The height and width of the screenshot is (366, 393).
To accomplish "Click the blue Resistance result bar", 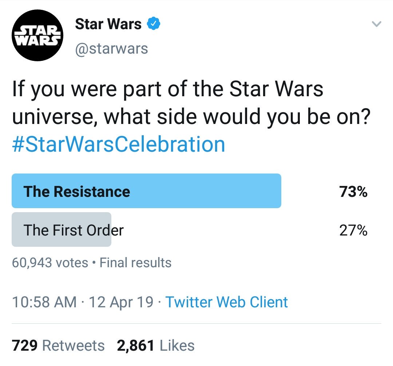I will pyautogui.click(x=204, y=191).
